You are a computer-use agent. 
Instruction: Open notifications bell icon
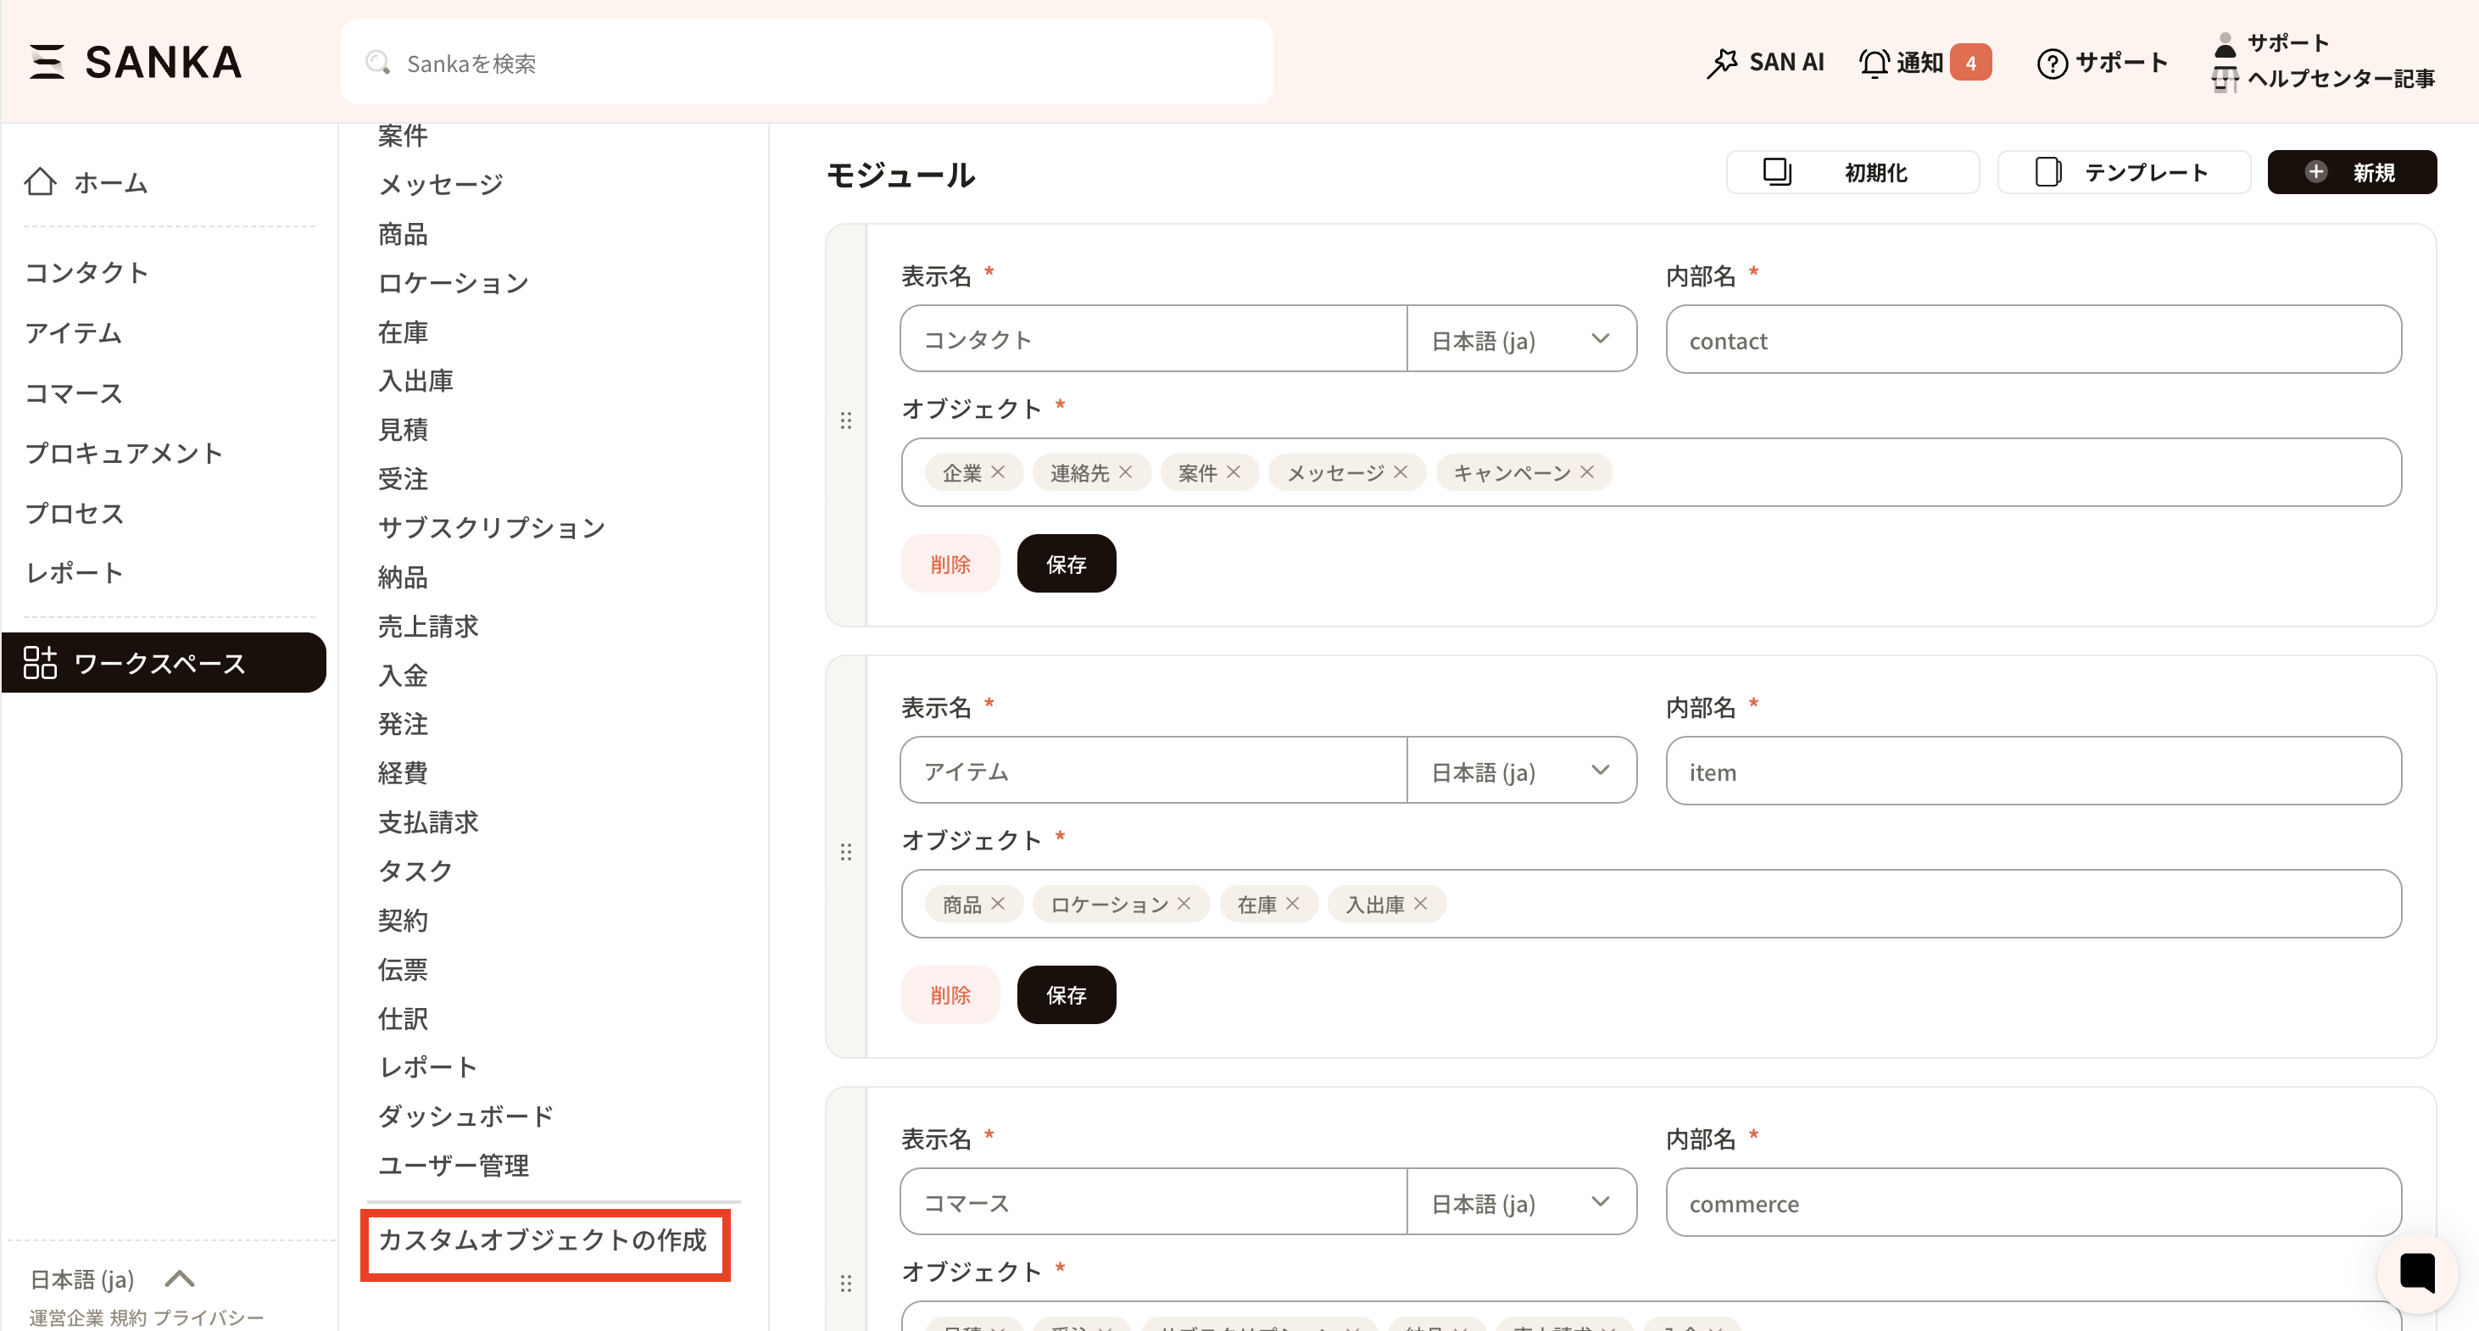click(x=1873, y=63)
